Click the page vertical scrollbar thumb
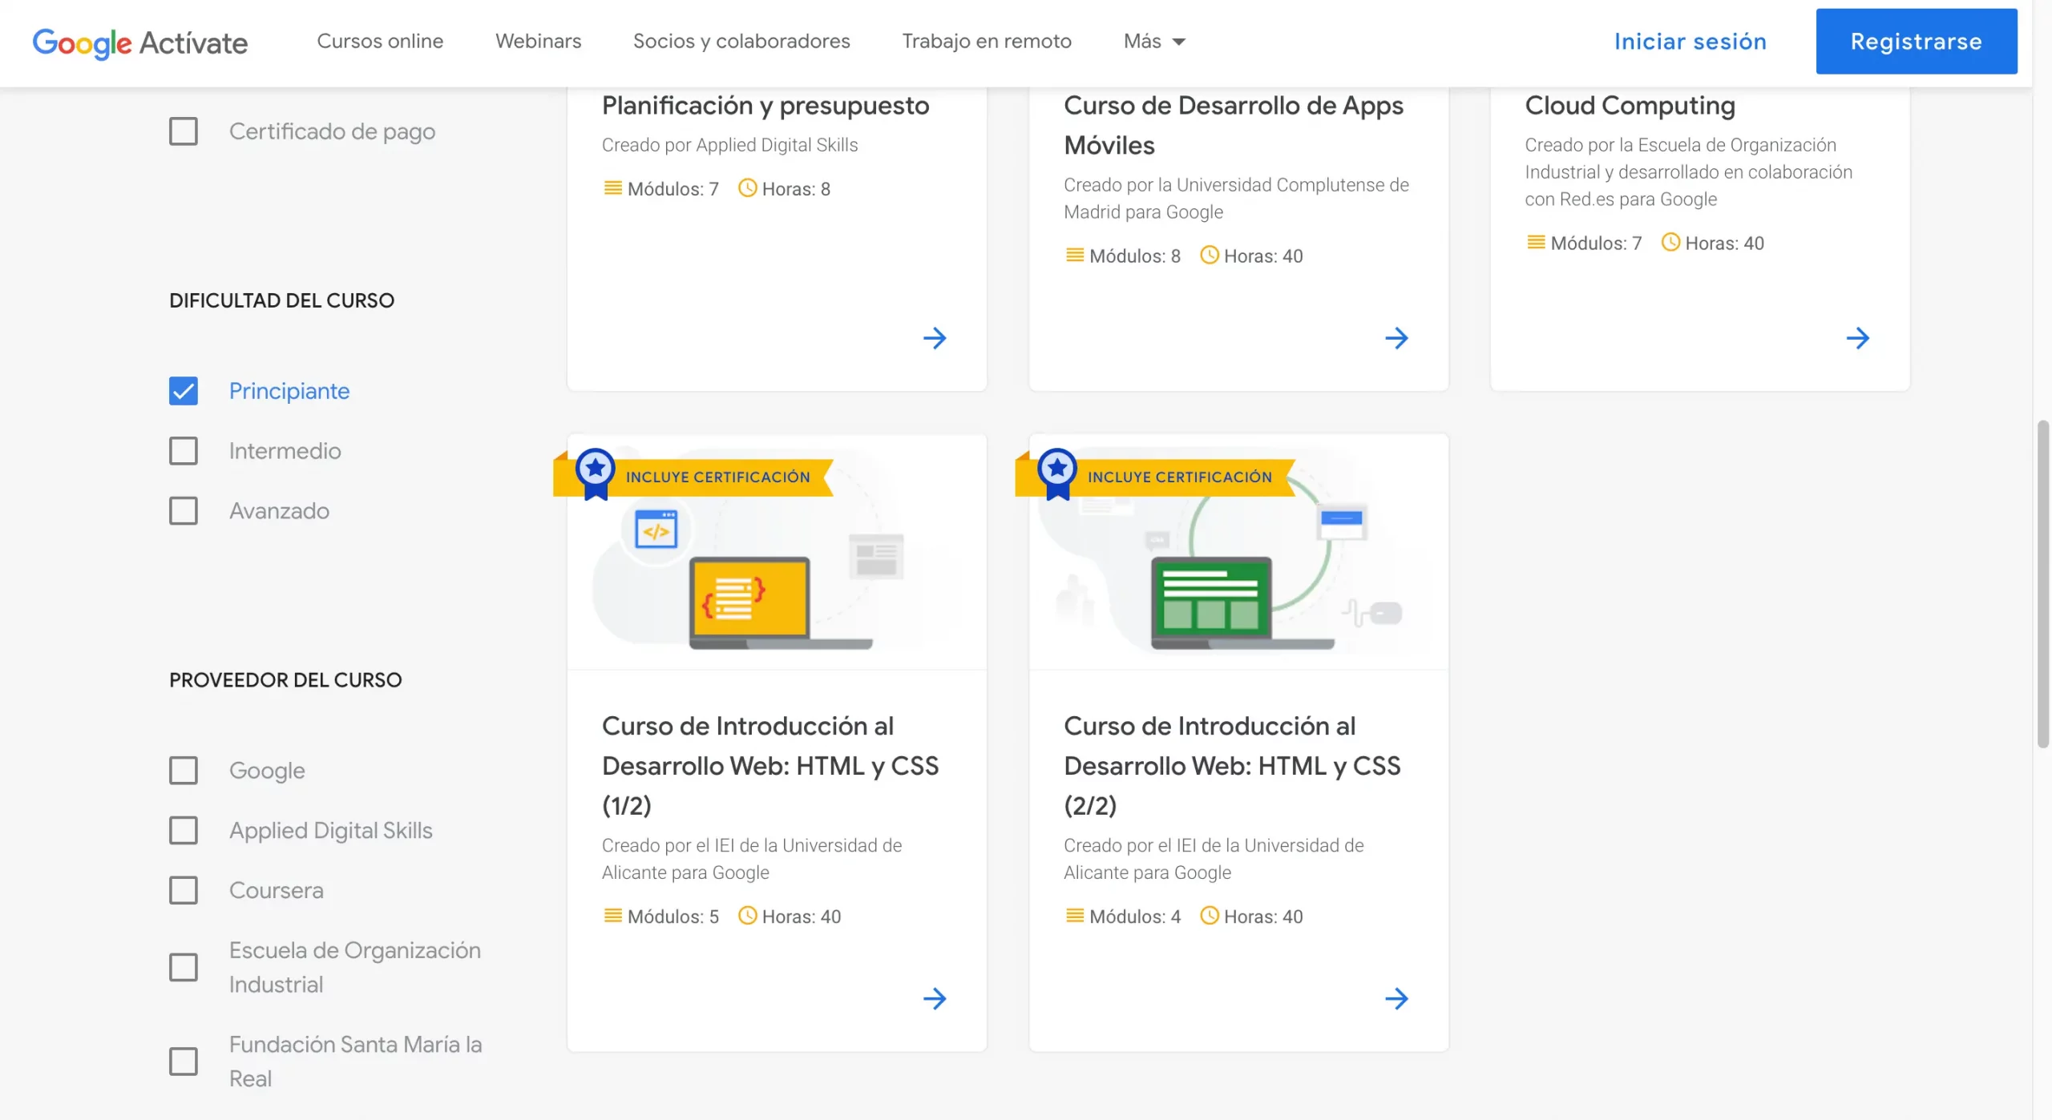 (2042, 583)
